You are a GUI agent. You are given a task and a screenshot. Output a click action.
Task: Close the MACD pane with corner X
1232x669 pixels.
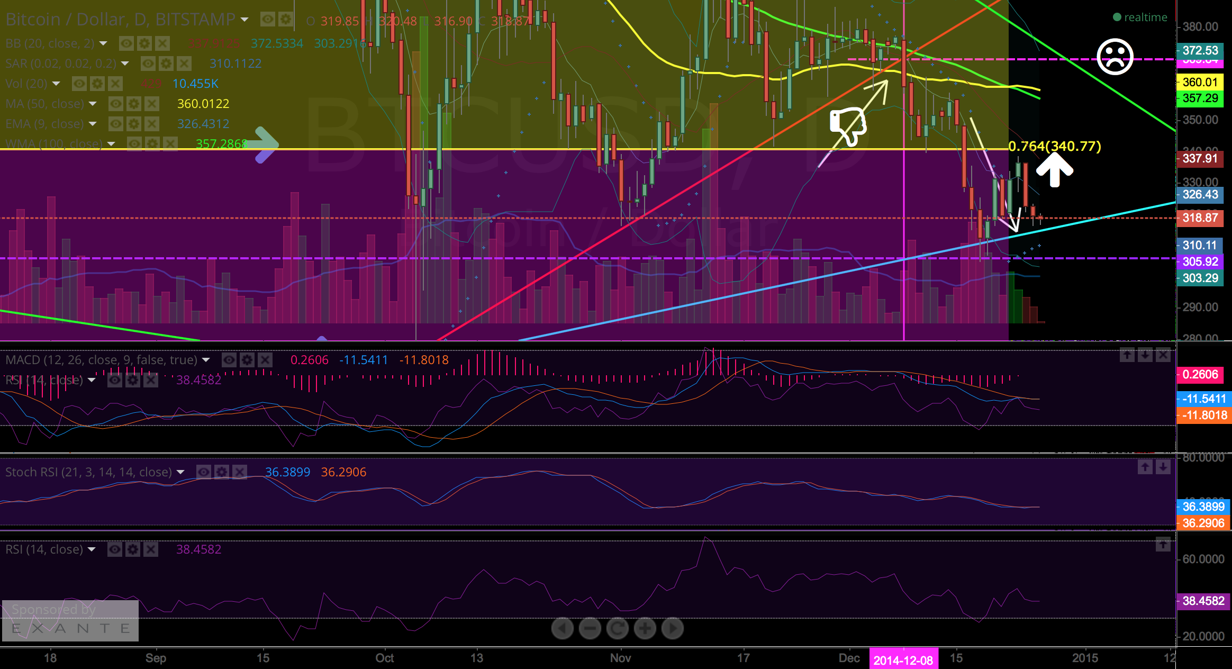(x=1163, y=355)
